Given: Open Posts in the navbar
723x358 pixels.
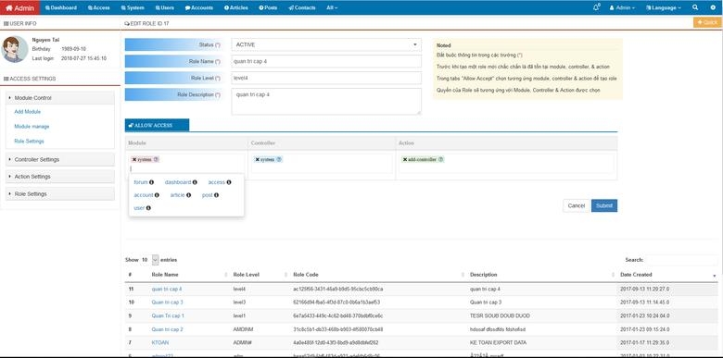Looking at the screenshot, I should 268,7.
